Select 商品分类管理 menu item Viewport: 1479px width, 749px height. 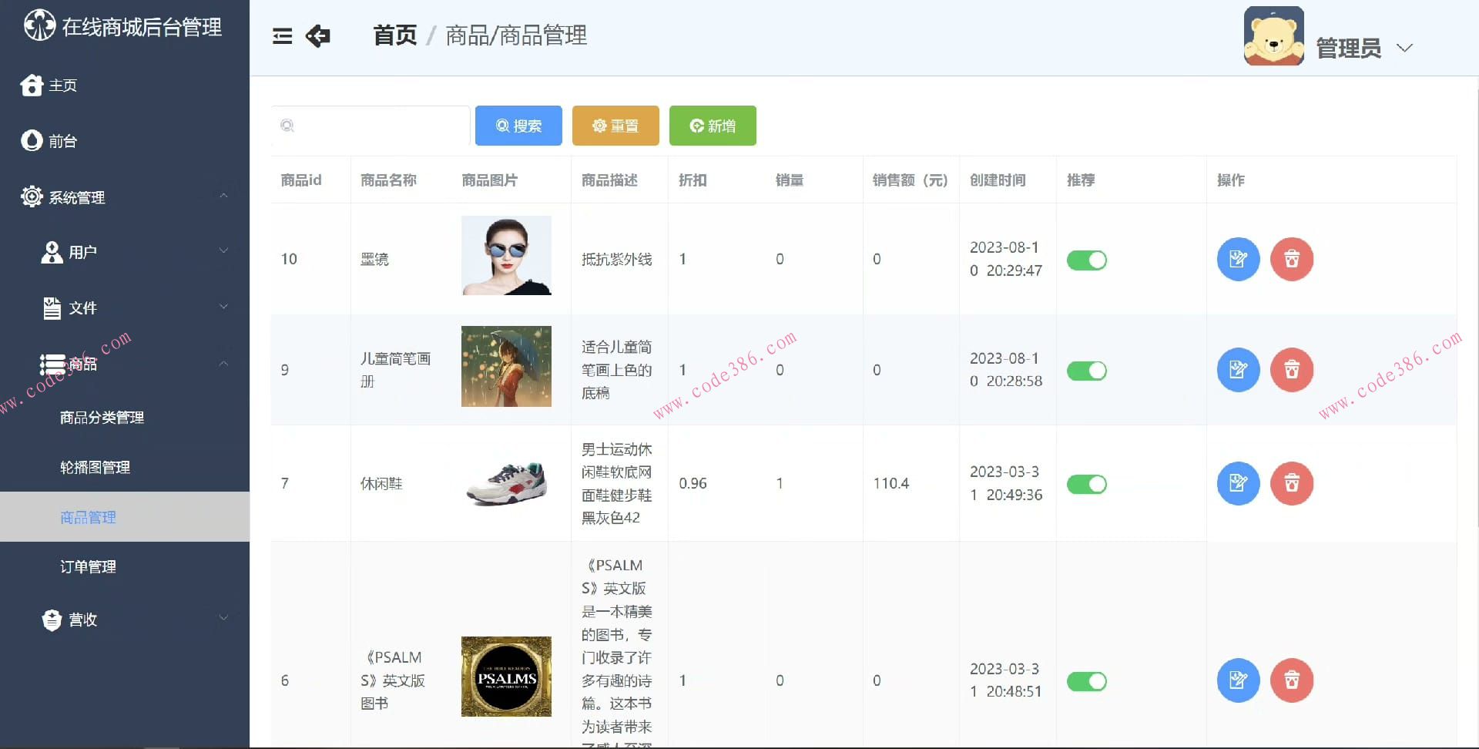(101, 418)
